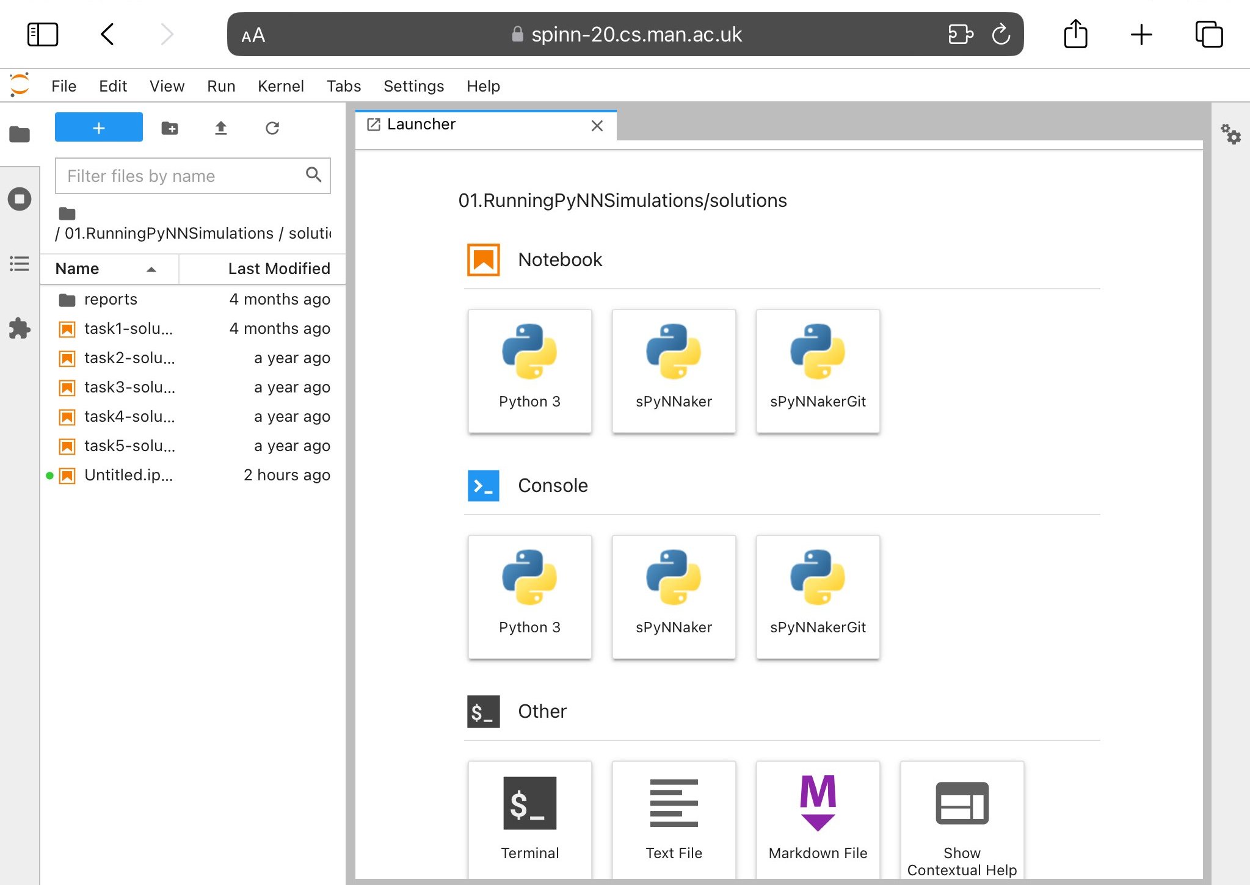Open Show Contextual Help

point(962,820)
